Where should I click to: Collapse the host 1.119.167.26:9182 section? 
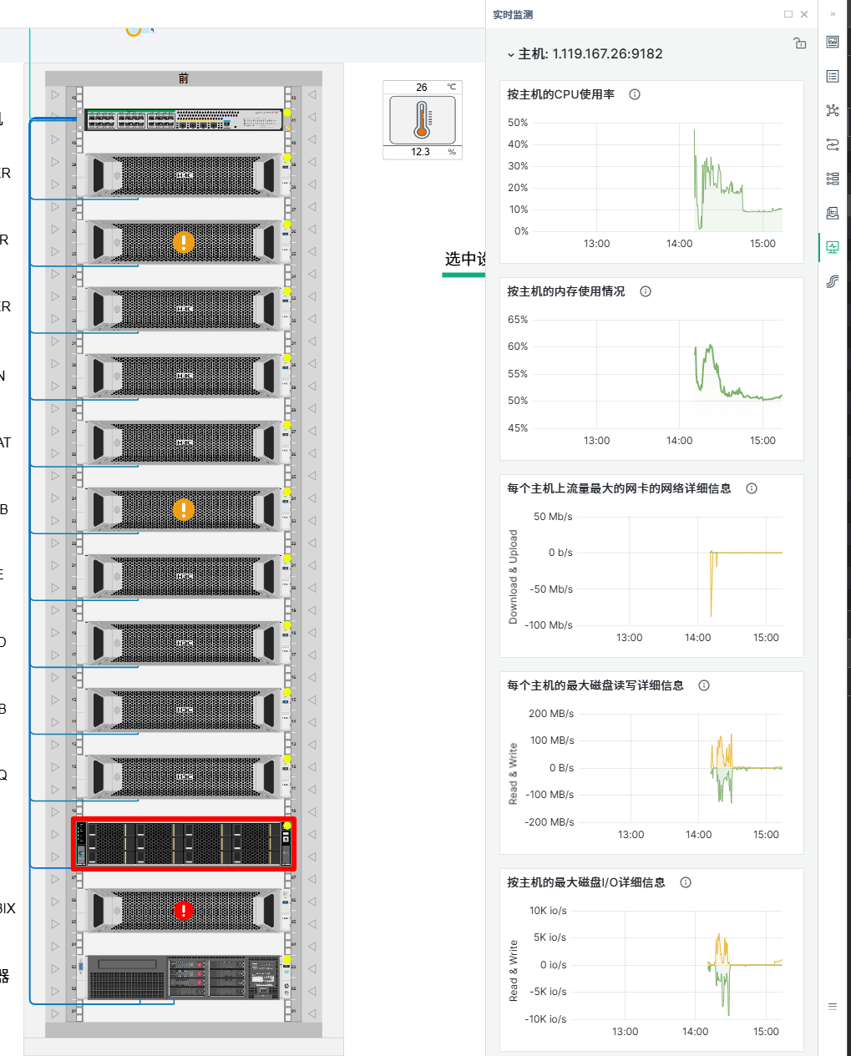tap(511, 54)
